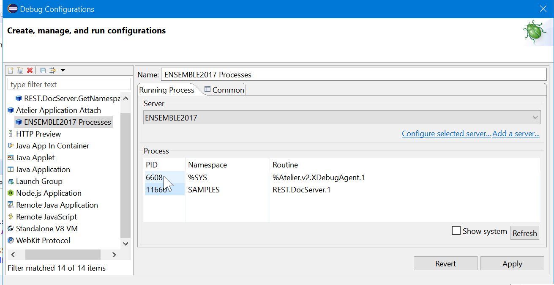Open the Configure selected server link
This screenshot has width=554, height=285.
tap(446, 134)
